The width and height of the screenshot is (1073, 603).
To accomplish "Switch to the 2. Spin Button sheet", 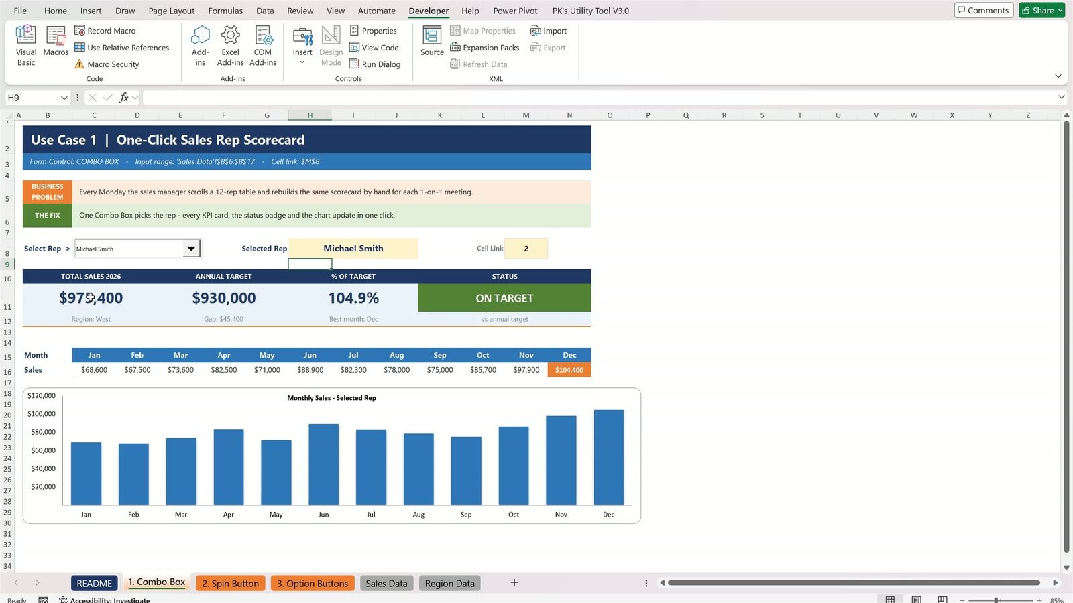I will point(230,584).
